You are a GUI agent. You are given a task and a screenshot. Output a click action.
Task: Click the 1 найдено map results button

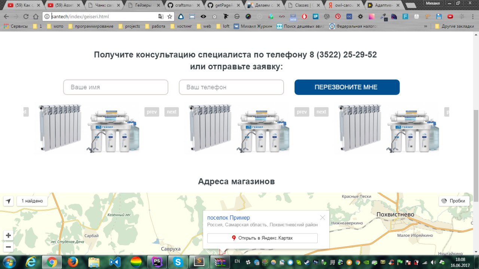click(x=32, y=201)
